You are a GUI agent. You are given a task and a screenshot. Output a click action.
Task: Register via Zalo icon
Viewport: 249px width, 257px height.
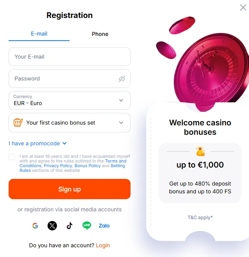point(104,226)
